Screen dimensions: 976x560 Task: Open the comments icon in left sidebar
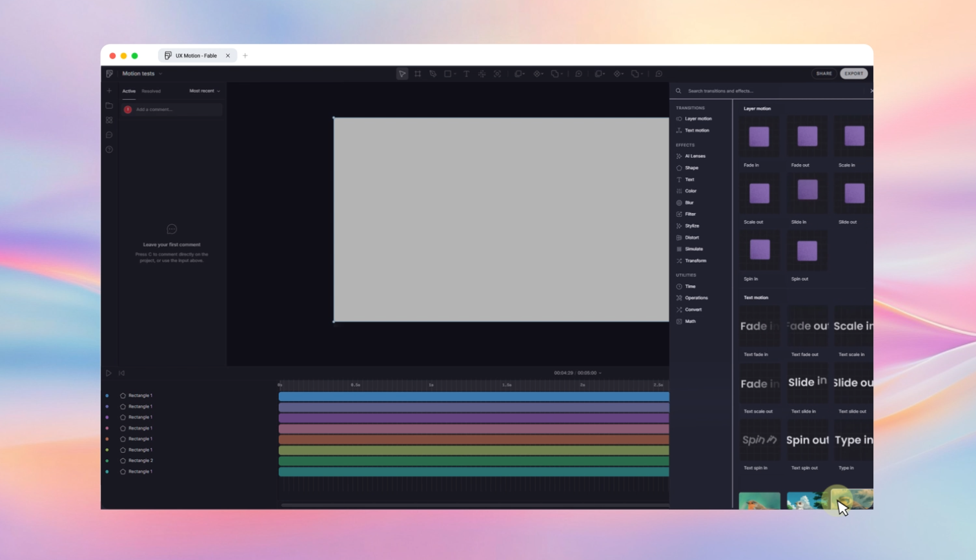[x=109, y=135]
